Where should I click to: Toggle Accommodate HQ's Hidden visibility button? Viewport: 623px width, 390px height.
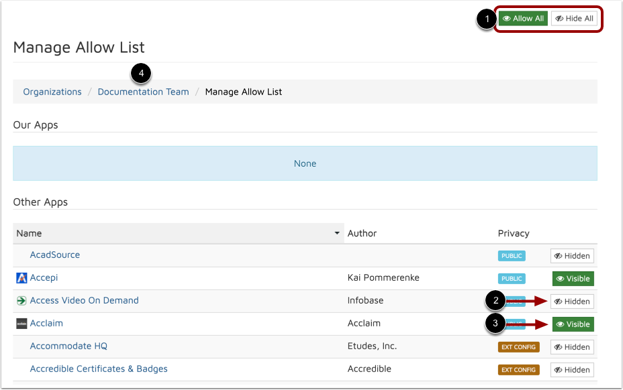click(572, 347)
